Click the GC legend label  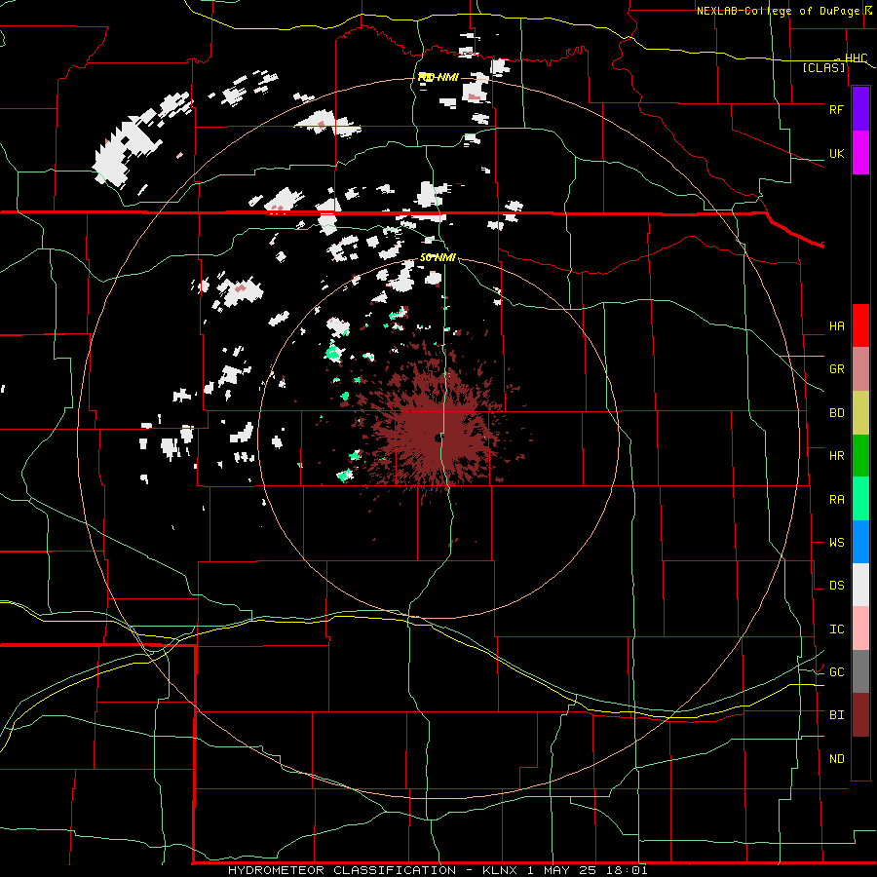pyautogui.click(x=836, y=671)
